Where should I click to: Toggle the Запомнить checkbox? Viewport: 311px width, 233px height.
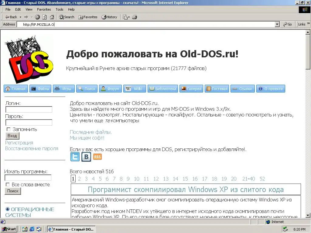pos(9,129)
